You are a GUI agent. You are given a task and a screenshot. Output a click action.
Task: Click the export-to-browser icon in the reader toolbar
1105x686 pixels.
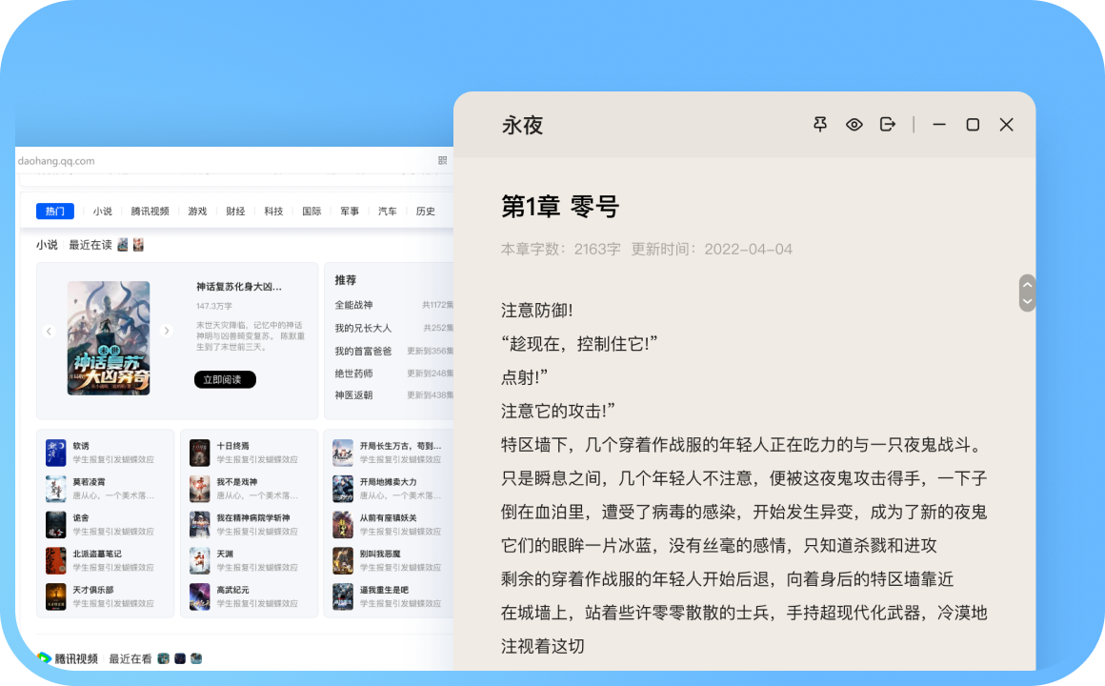887,124
